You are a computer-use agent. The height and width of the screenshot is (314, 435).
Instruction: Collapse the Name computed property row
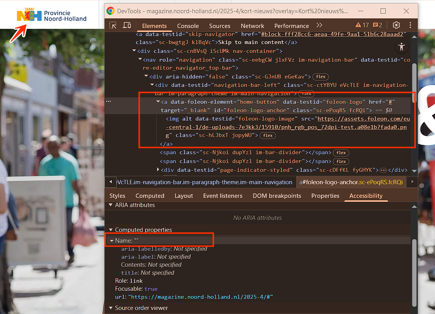pos(112,241)
